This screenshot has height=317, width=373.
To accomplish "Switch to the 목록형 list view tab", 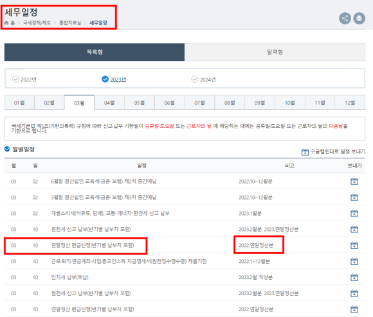I will click(95, 52).
